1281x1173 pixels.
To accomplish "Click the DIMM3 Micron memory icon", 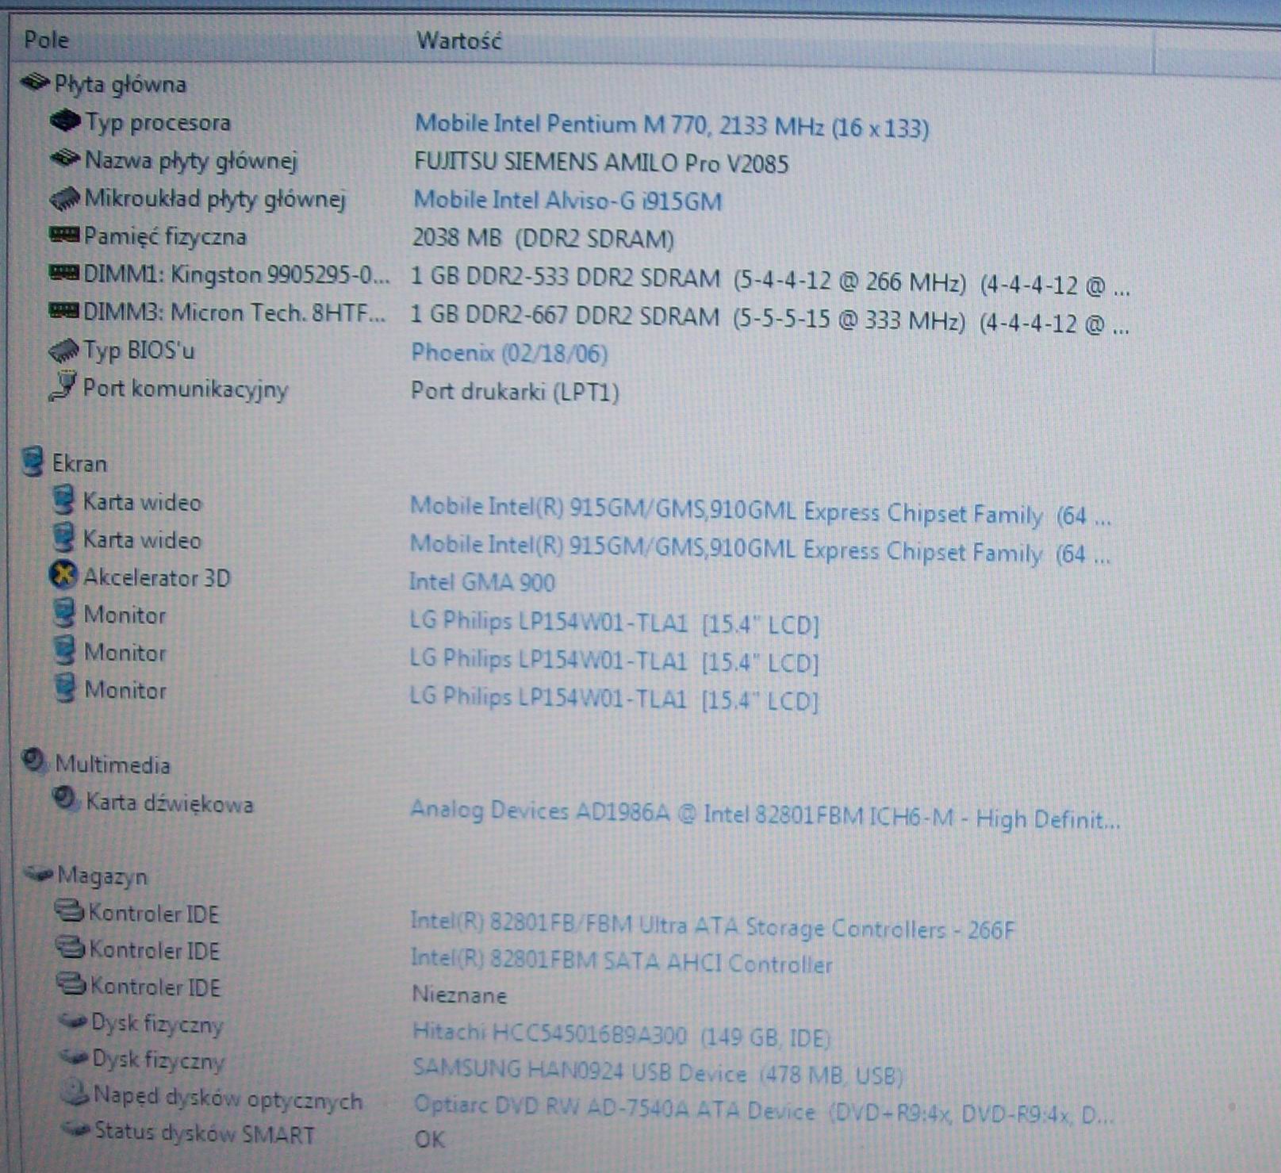I will [x=63, y=310].
